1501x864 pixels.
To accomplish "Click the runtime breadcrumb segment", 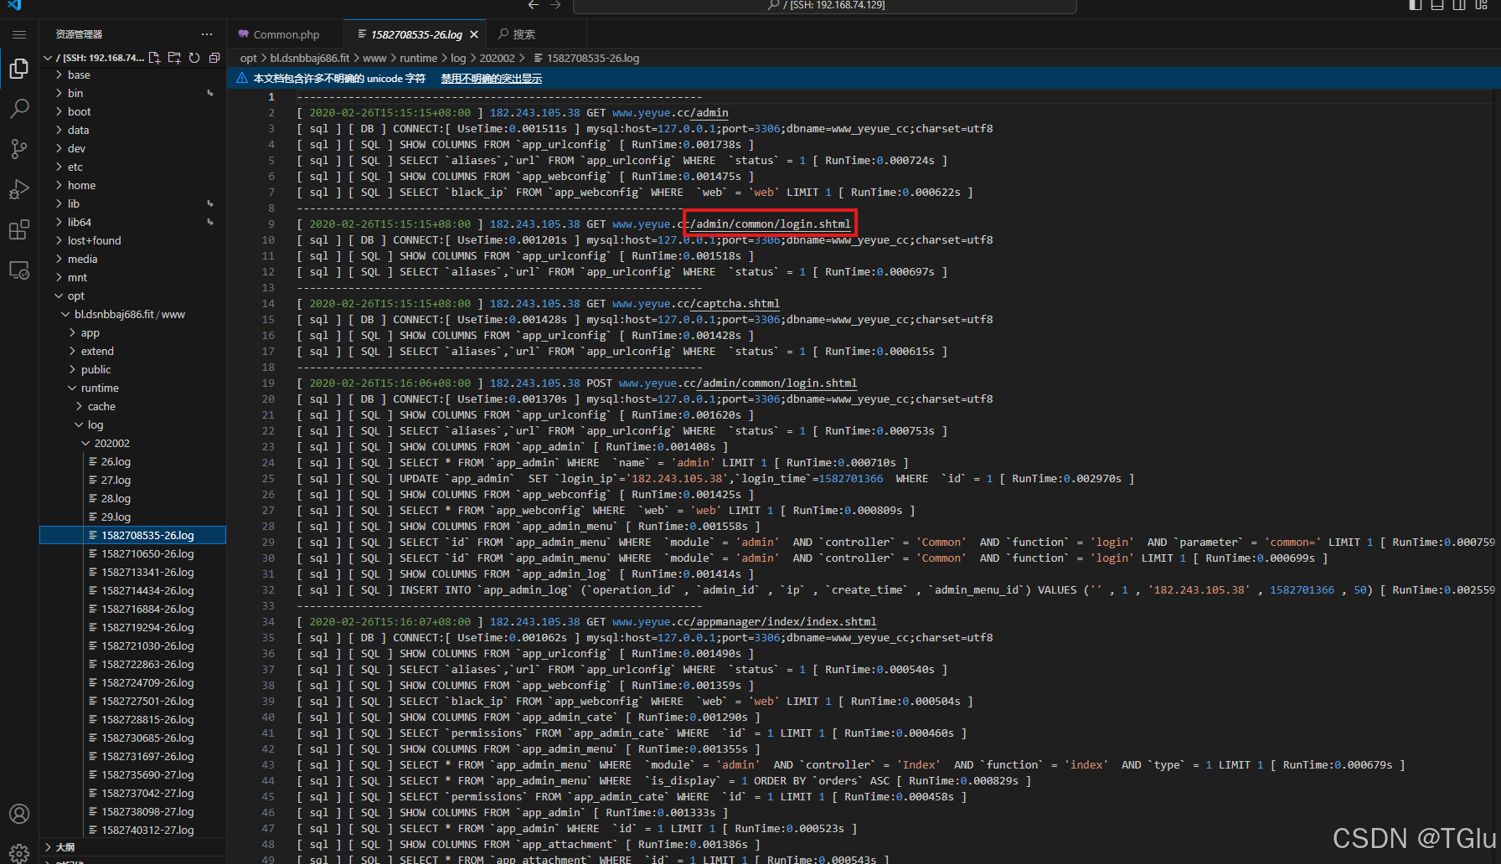I will point(418,58).
